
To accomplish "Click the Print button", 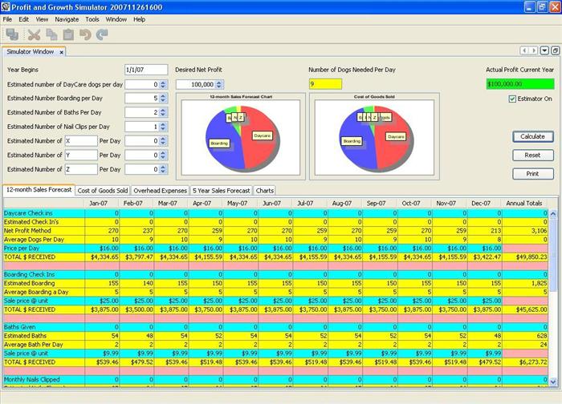I will [x=532, y=174].
